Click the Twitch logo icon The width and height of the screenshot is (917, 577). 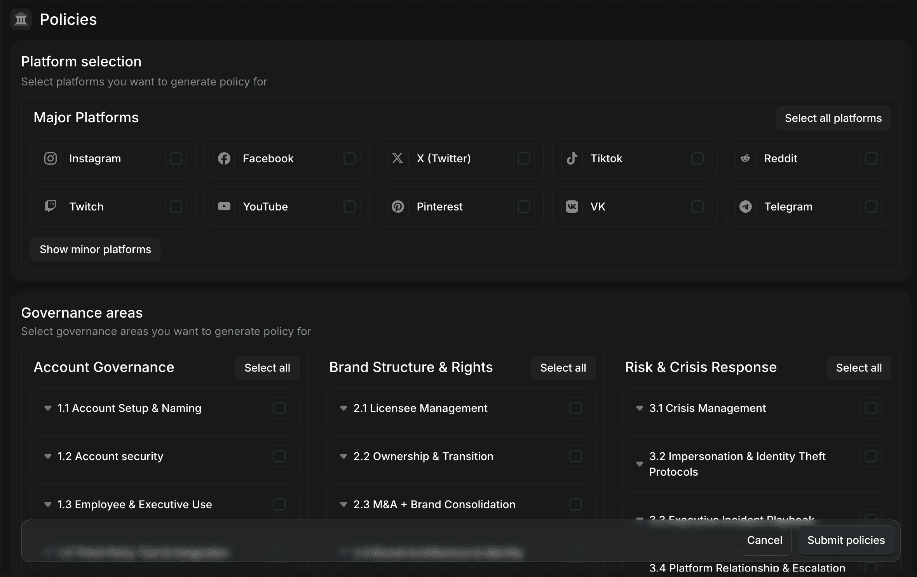(51, 206)
